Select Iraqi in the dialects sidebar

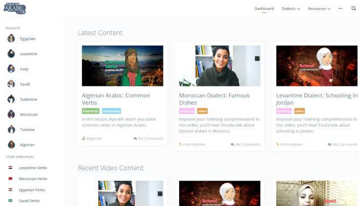(24, 69)
